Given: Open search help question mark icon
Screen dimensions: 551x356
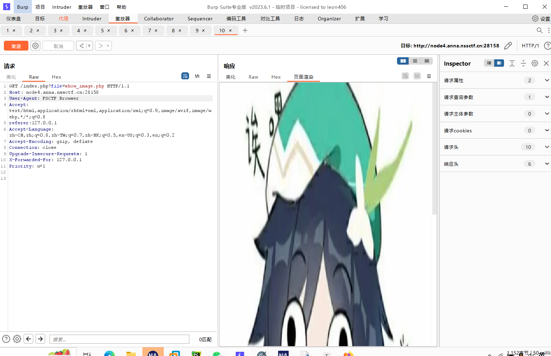Looking at the screenshot, I should pyautogui.click(x=6, y=339).
